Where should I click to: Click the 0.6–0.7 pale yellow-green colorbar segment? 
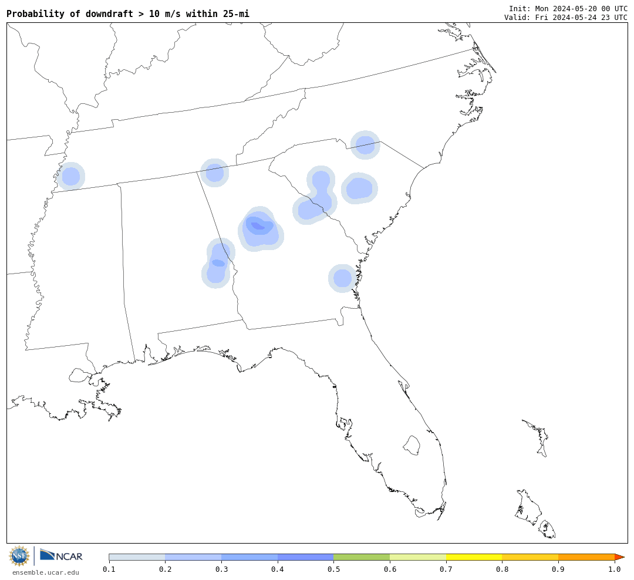tap(418, 557)
